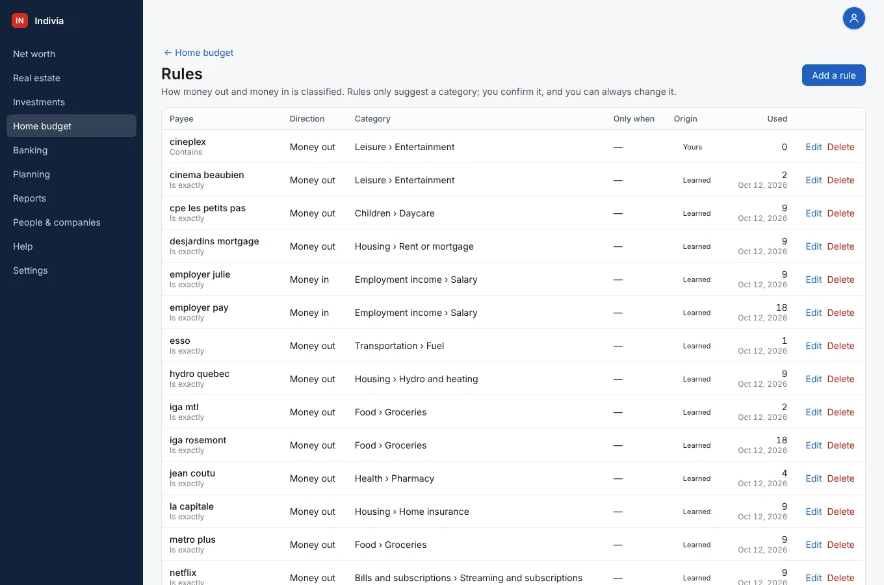The height and width of the screenshot is (585, 884).
Task: Edit the cineplex rule
Action: click(814, 147)
